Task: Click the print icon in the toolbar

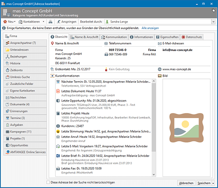Action: click(51, 22)
